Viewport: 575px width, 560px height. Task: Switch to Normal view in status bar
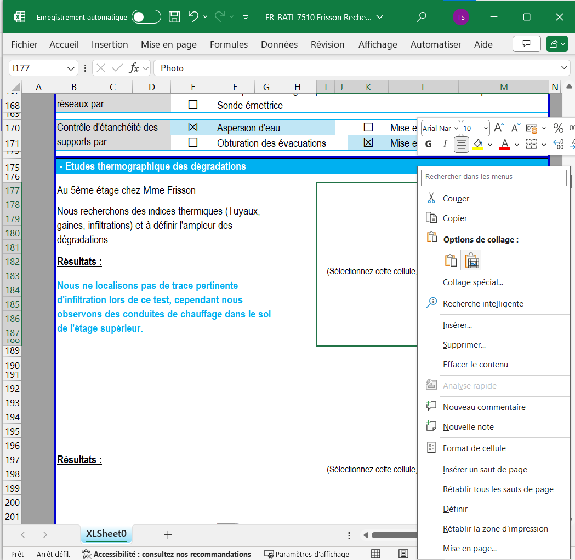[375, 554]
